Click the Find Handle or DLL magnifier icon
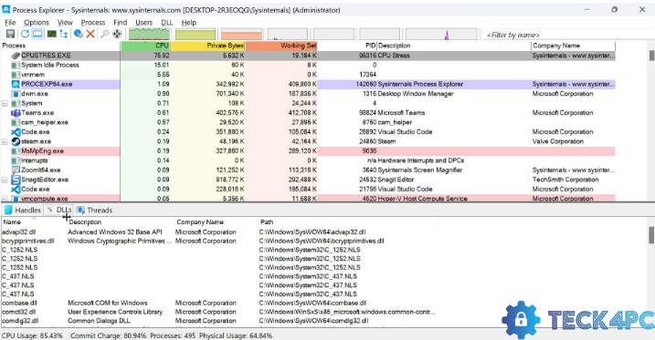Screen dimensions: 655x340 (x=104, y=34)
